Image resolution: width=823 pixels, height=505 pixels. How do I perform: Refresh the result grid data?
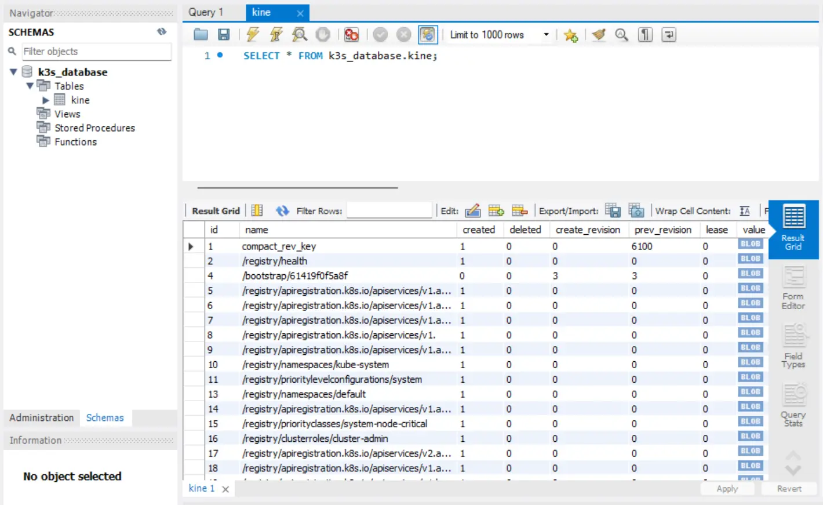tap(282, 210)
